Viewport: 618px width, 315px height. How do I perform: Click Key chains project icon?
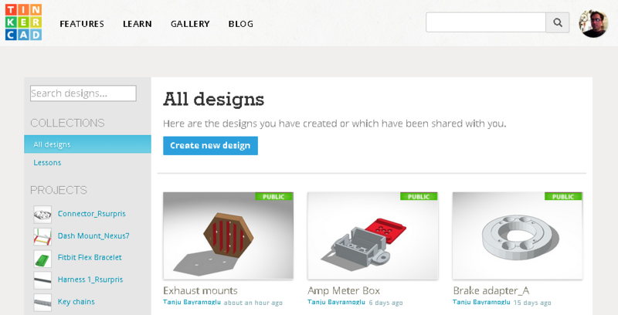coord(42,300)
